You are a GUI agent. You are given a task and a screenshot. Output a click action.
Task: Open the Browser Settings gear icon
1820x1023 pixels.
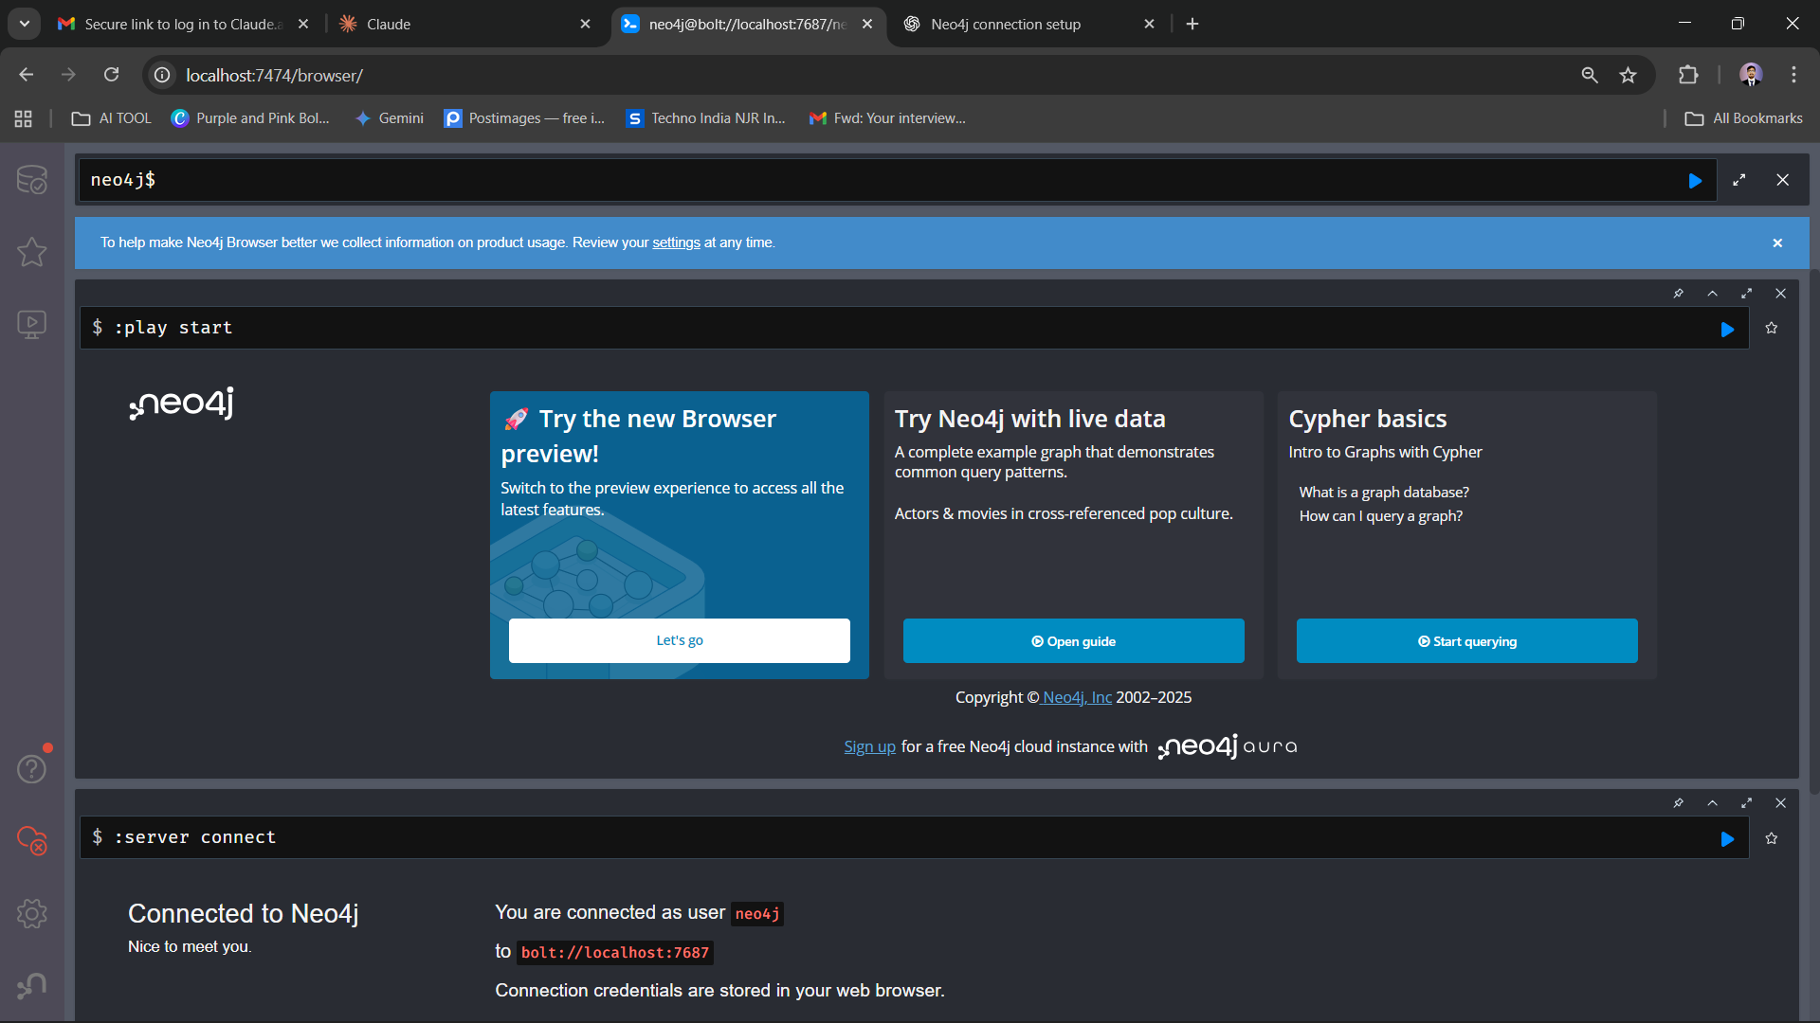(32, 913)
